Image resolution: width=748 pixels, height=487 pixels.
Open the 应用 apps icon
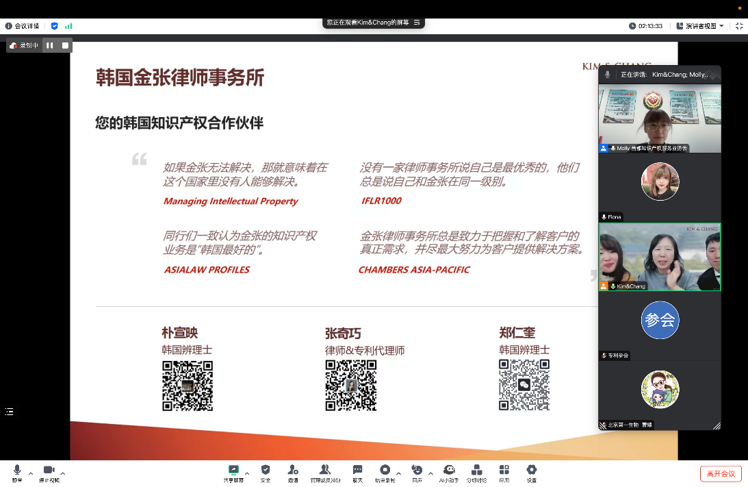coord(504,471)
